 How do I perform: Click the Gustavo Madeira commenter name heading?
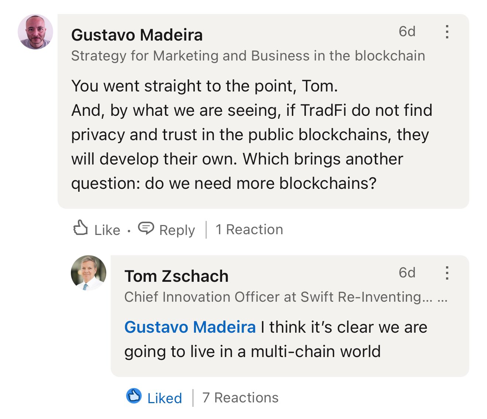click(x=137, y=35)
